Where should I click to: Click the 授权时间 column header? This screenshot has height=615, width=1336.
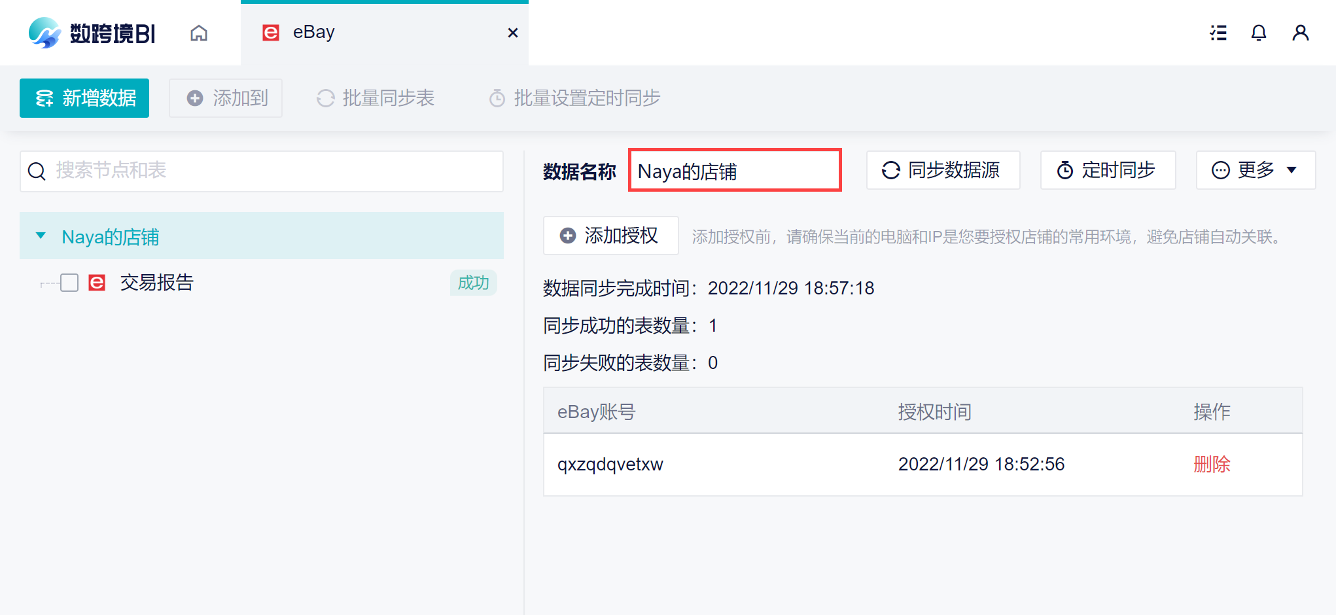point(935,412)
